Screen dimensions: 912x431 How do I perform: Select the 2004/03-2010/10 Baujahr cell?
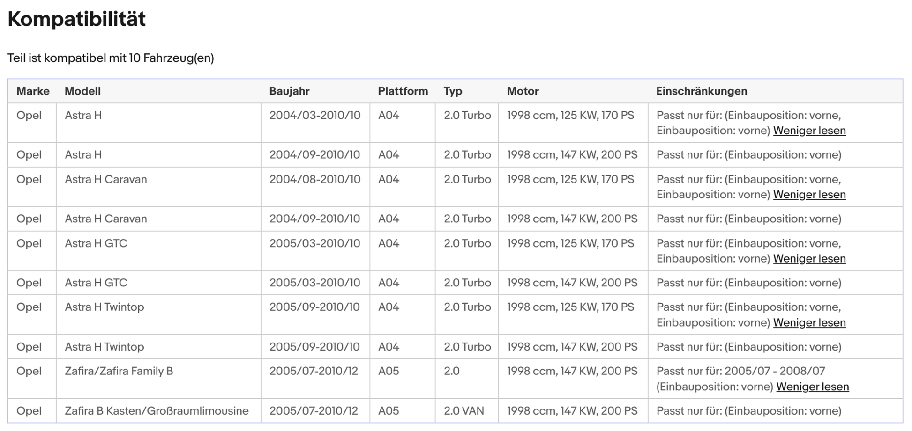pyautogui.click(x=314, y=116)
